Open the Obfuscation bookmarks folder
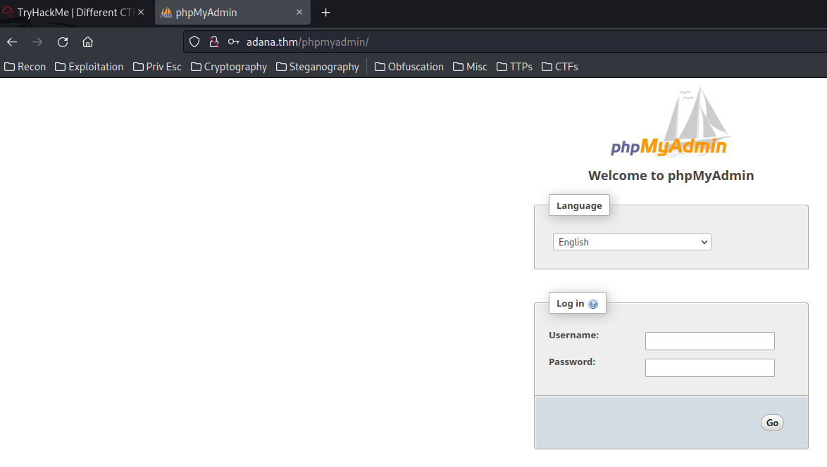 (409, 67)
